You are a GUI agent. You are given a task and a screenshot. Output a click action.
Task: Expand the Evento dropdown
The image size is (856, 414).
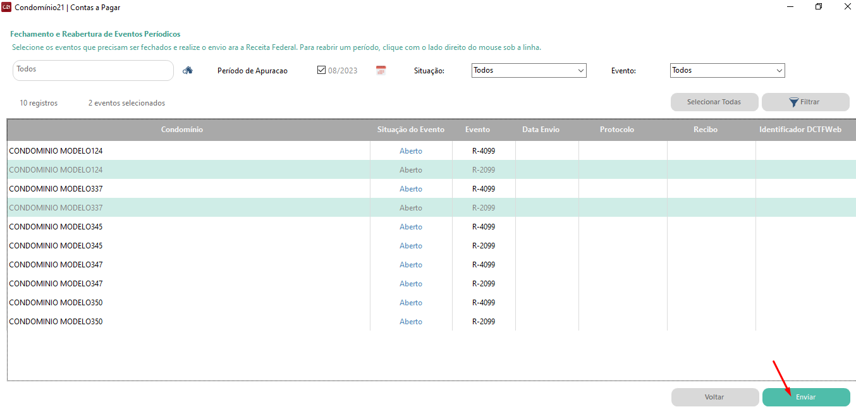point(728,70)
